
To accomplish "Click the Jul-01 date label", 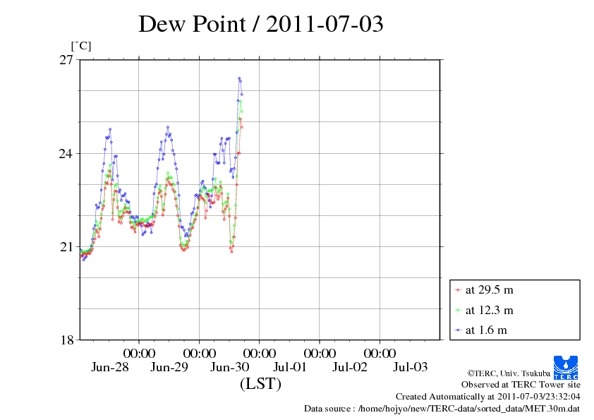I will 290,367.
